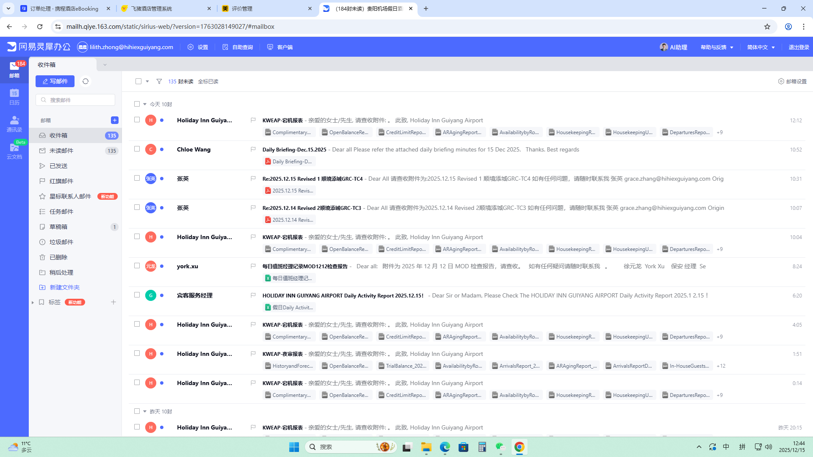Open the Simplified Chinese language dropdown

pyautogui.click(x=760, y=47)
